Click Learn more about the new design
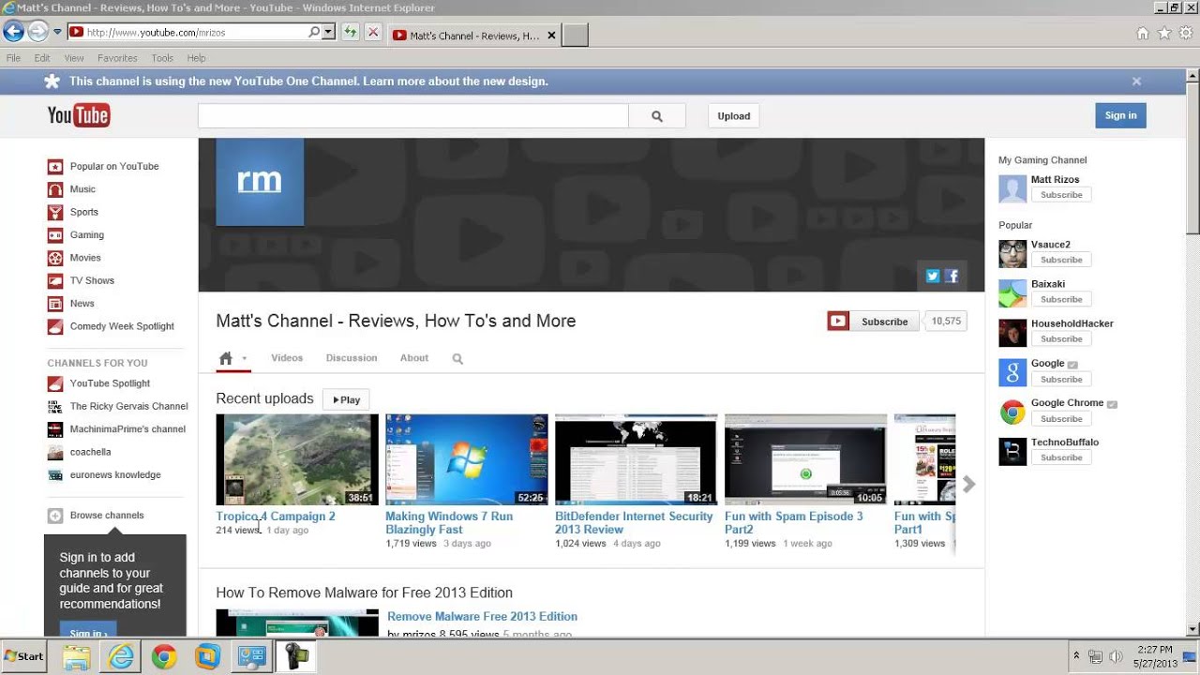This screenshot has height=675, width=1200. (456, 82)
